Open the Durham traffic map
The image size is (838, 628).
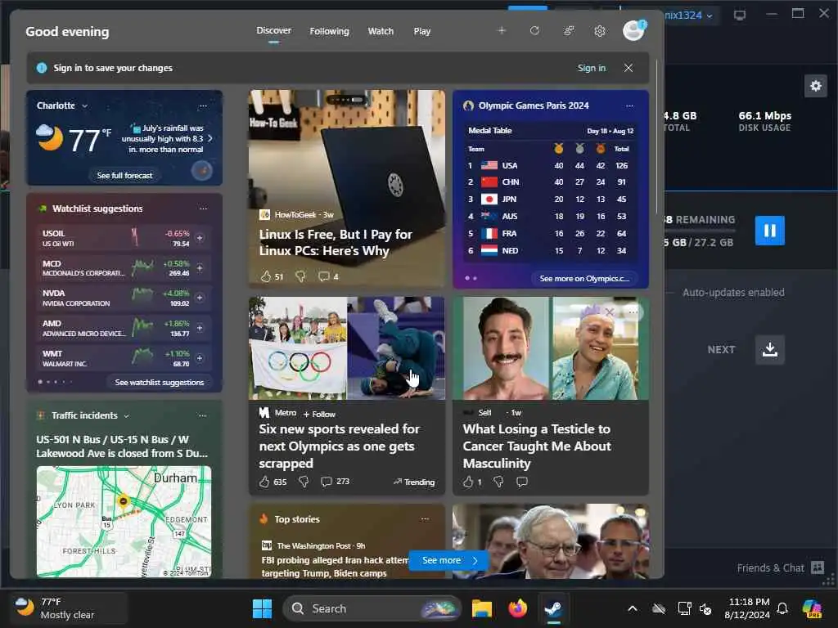[x=124, y=521]
